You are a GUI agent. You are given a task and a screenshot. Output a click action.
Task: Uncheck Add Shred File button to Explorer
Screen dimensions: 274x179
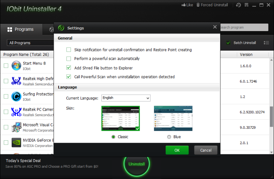(69, 68)
